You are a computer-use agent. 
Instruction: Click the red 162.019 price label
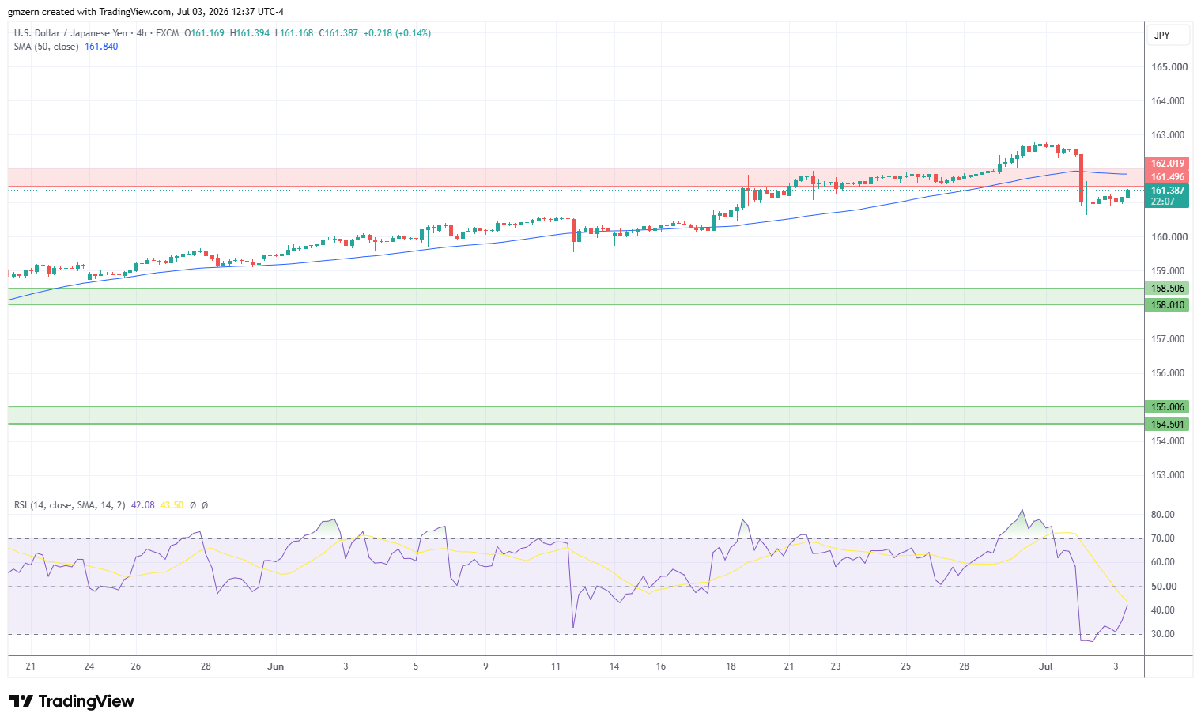pos(1166,164)
